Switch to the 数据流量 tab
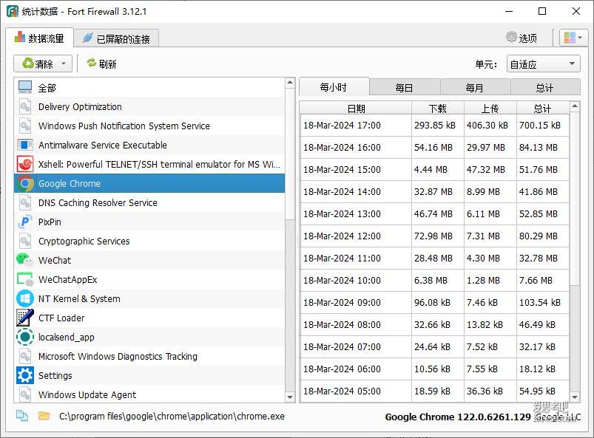This screenshot has width=594, height=438. (39, 38)
